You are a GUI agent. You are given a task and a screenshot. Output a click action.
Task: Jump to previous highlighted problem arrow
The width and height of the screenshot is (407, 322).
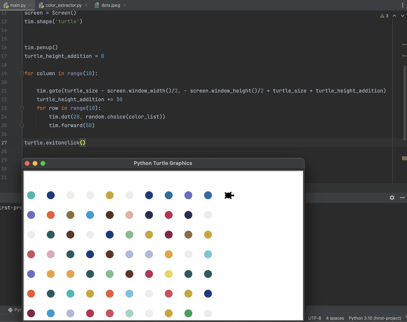394,16
